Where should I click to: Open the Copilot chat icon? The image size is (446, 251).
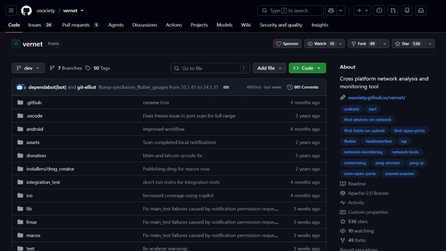[331, 10]
